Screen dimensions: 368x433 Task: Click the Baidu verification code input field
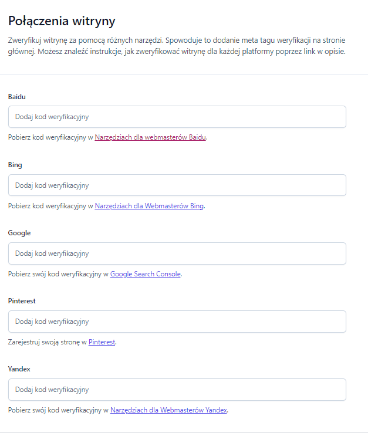177,117
